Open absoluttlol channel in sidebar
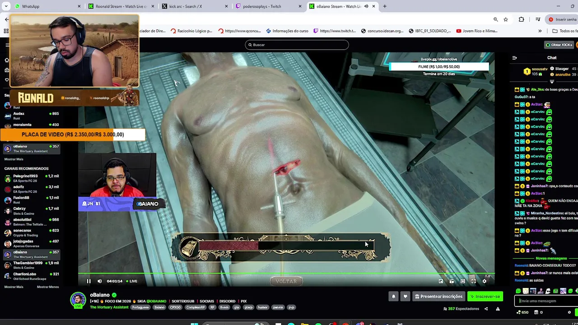 pos(32,222)
